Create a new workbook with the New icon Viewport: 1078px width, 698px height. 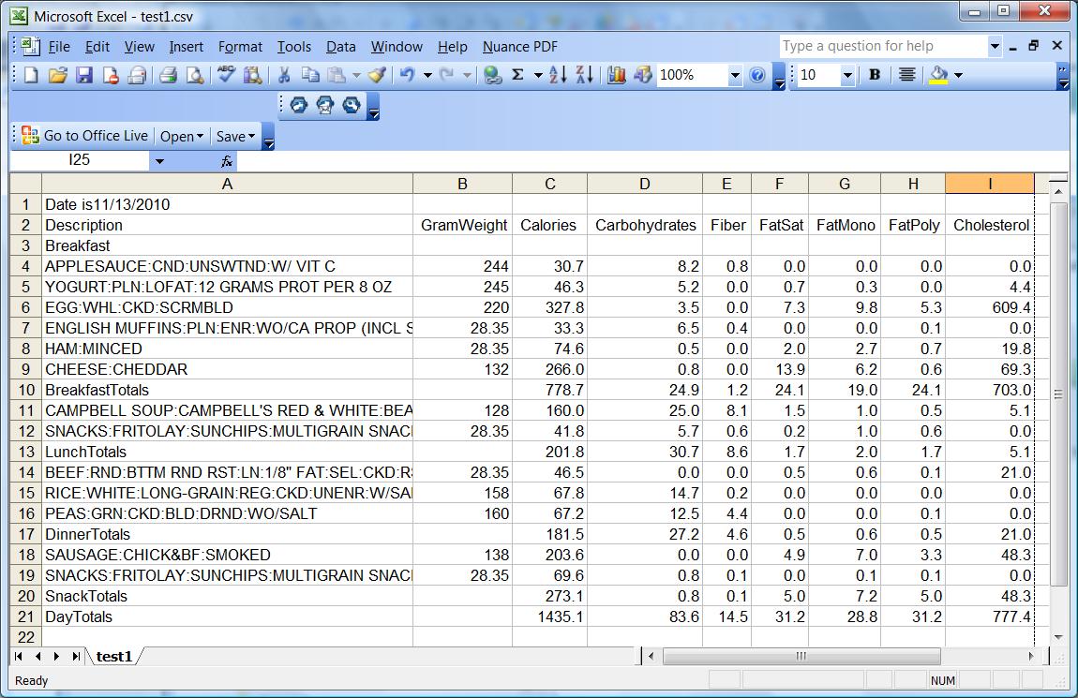pos(31,75)
